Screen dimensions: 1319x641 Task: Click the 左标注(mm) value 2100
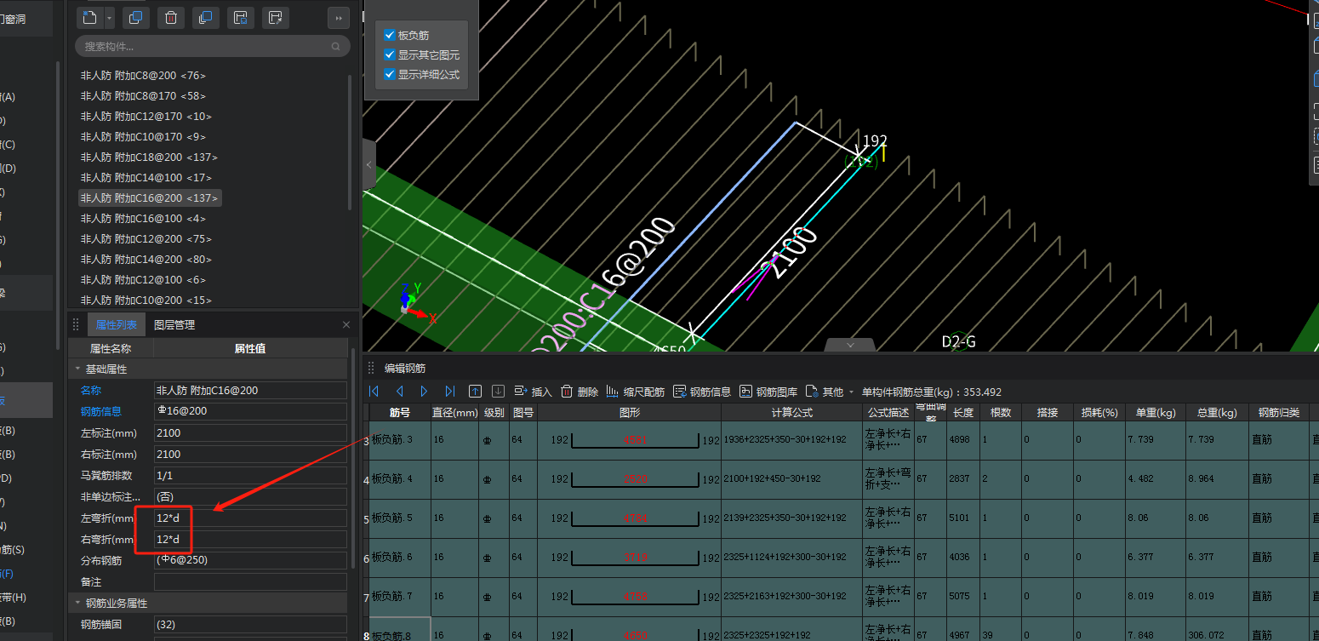pos(250,432)
